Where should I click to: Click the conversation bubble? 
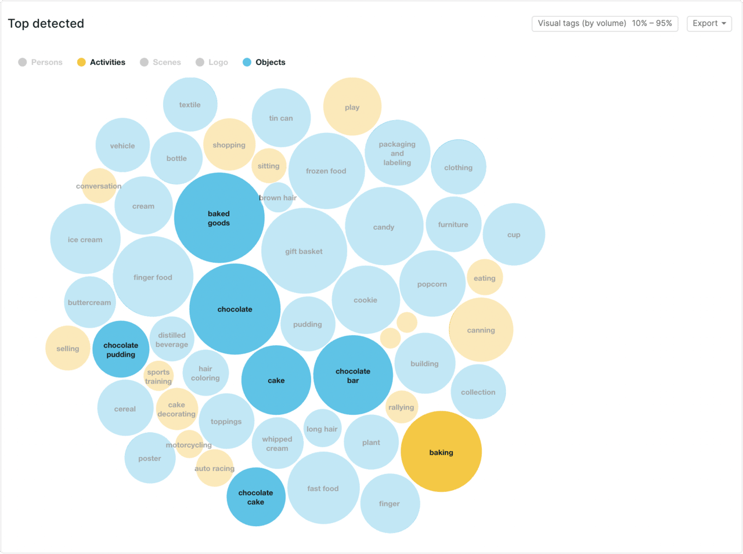click(x=99, y=186)
